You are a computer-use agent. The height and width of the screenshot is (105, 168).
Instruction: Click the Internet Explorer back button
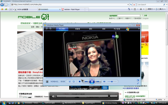pos(2,5)
